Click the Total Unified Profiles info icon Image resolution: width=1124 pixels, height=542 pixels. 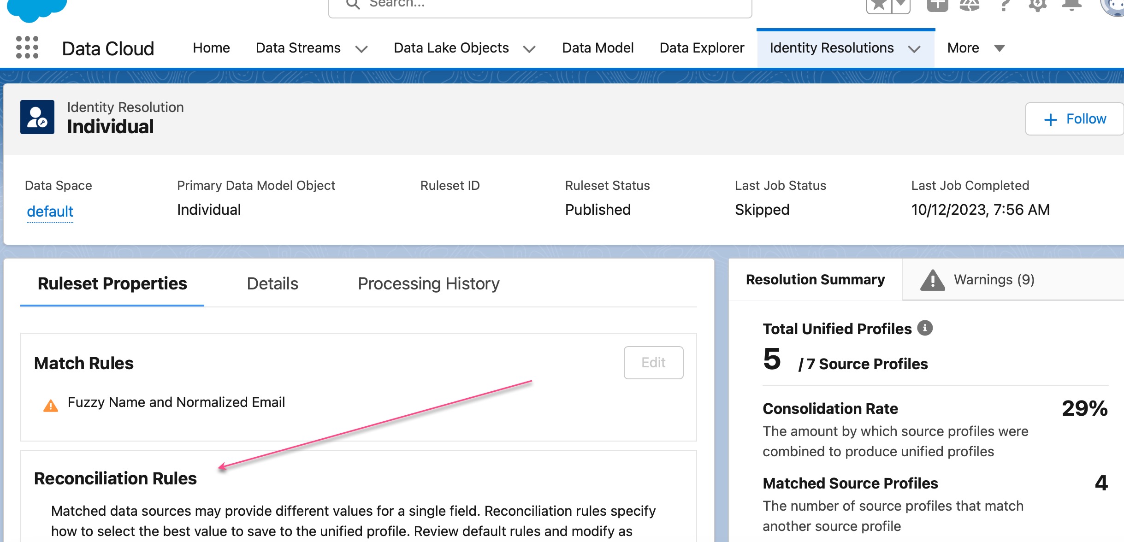pyautogui.click(x=925, y=328)
